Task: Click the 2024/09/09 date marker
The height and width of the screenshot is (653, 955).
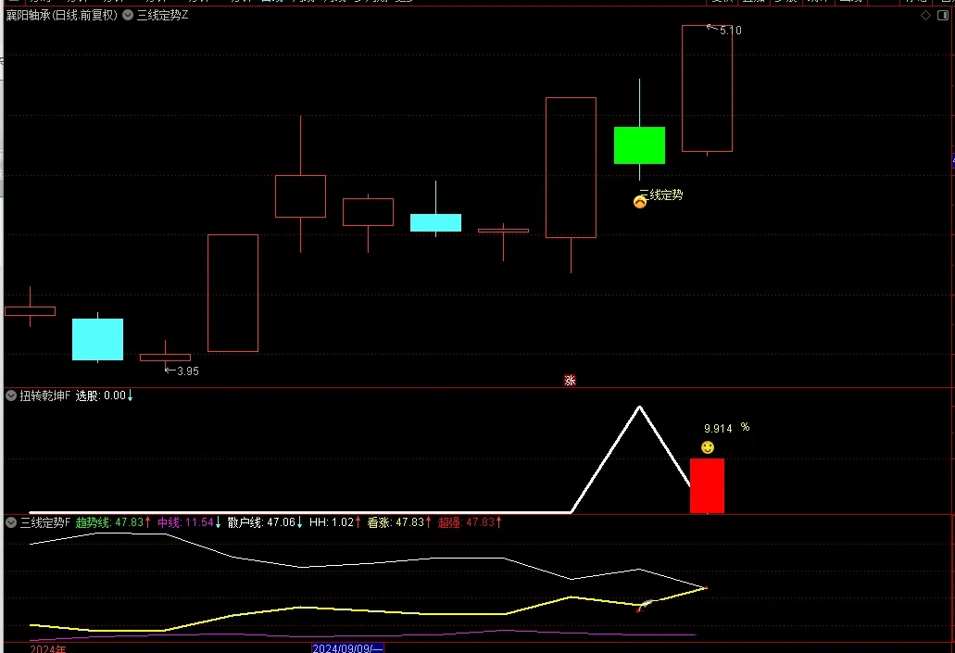Action: click(348, 647)
